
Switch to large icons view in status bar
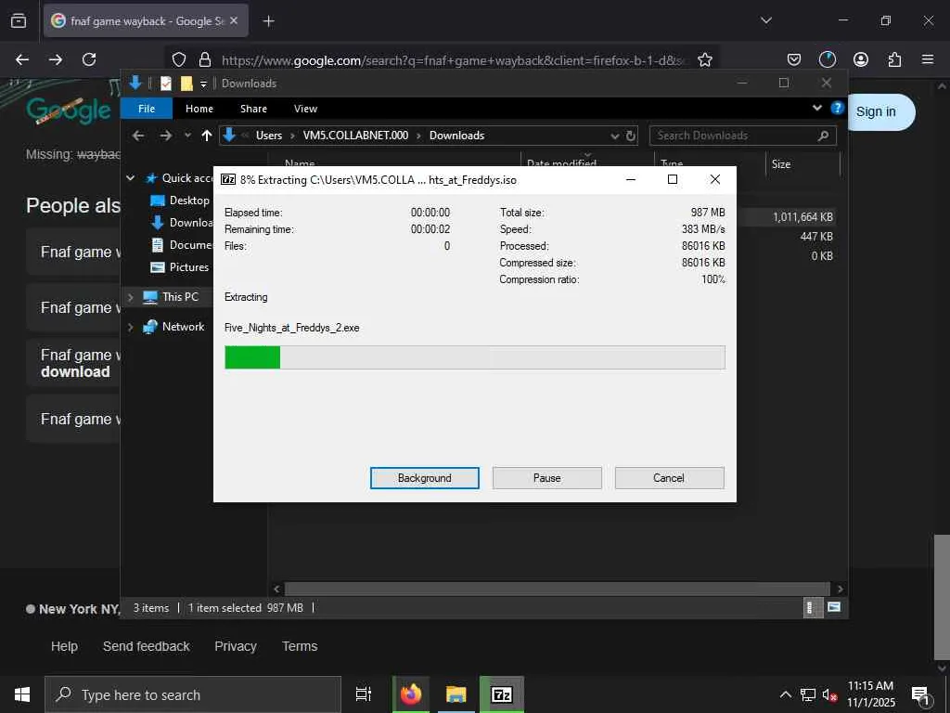pyautogui.click(x=834, y=607)
